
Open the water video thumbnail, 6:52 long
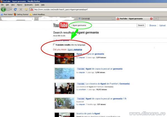65,73
